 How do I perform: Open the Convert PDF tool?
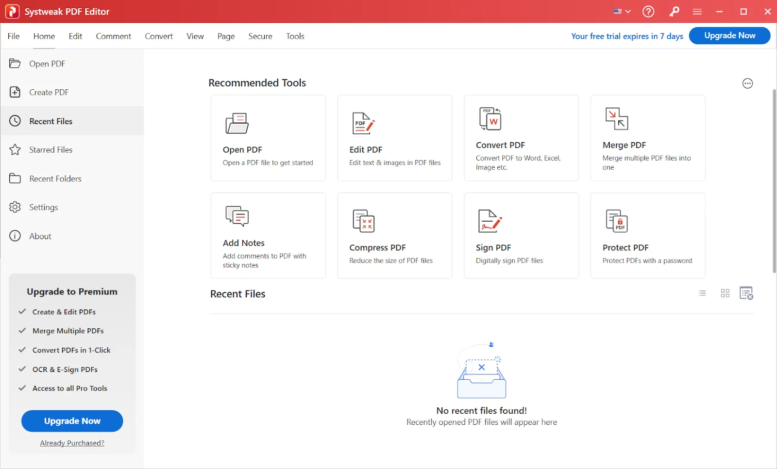click(521, 138)
